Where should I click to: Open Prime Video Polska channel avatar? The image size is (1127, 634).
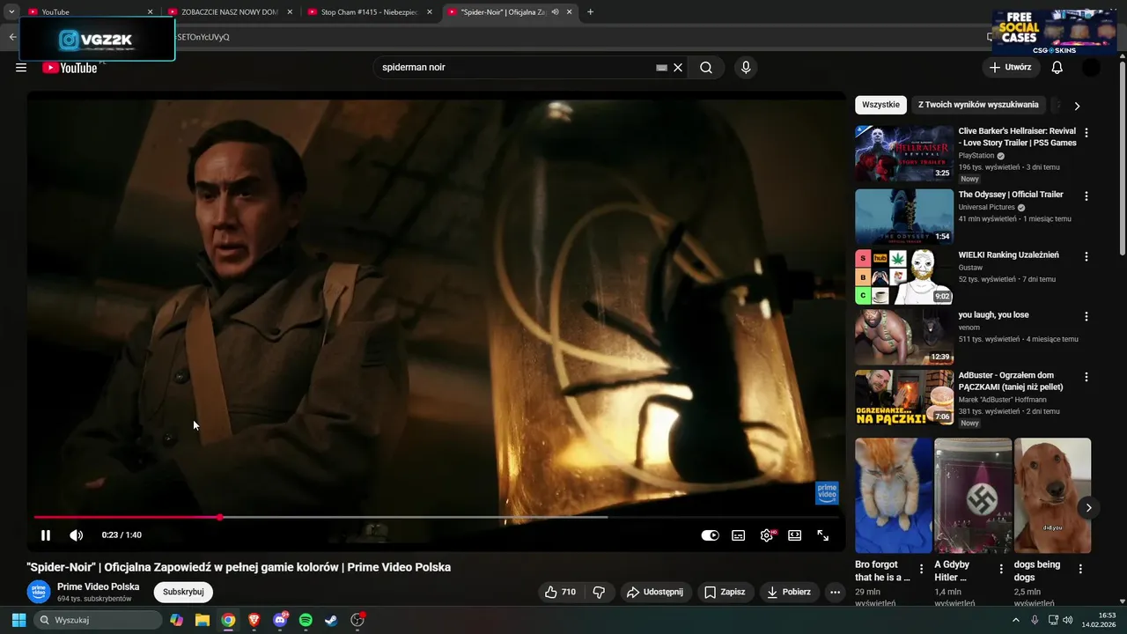[x=39, y=592]
